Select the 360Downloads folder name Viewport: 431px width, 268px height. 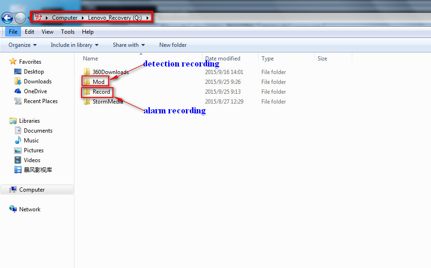click(111, 72)
